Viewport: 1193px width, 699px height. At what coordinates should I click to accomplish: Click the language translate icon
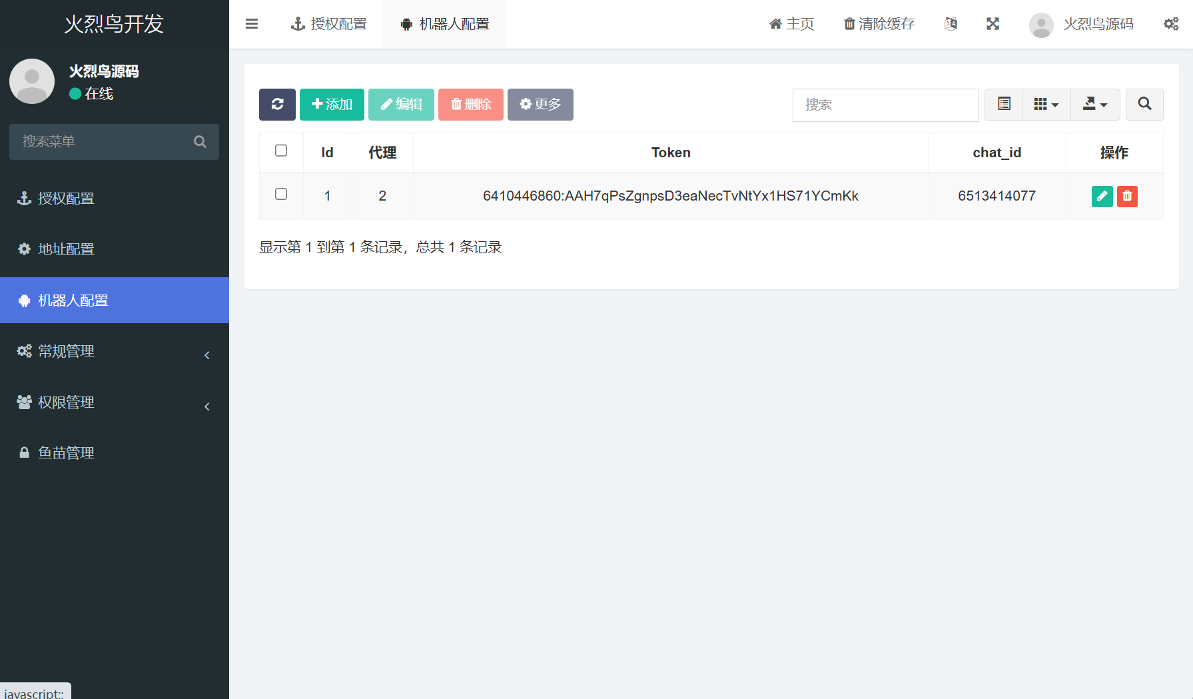951,24
